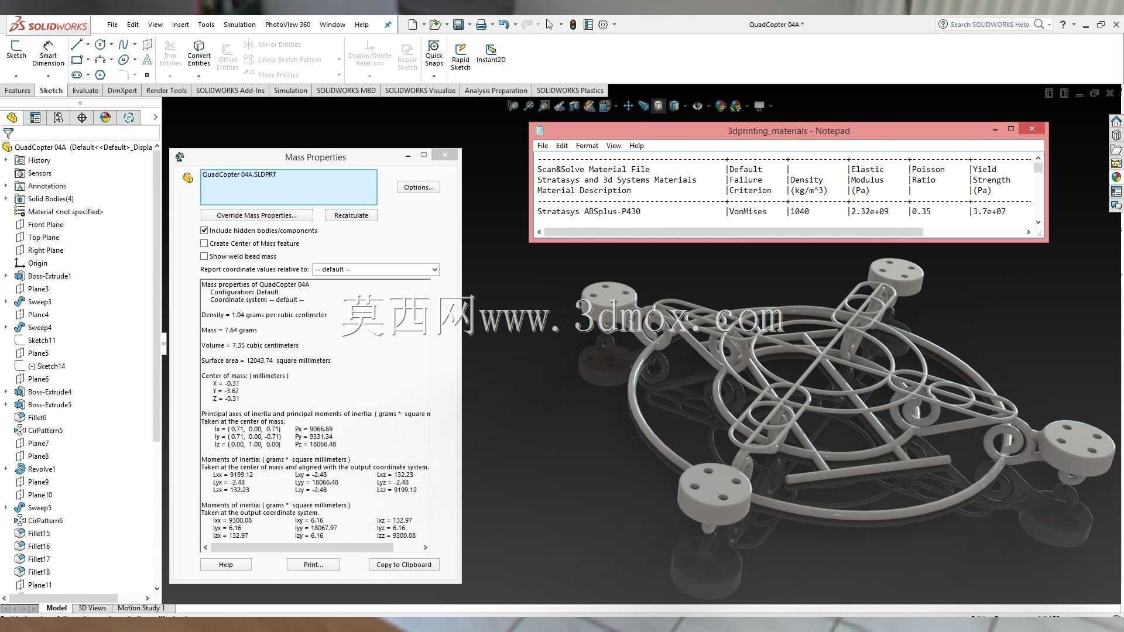Open the Options gear icon
The height and width of the screenshot is (632, 1124).
tap(603, 25)
